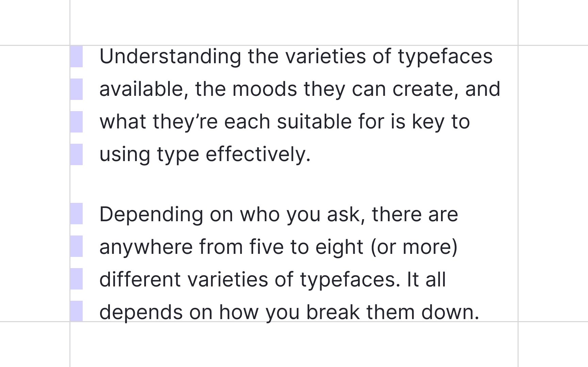The width and height of the screenshot is (588, 367).
Task: Click purple marker beside 'anywhere from five' line
Action: (x=77, y=246)
